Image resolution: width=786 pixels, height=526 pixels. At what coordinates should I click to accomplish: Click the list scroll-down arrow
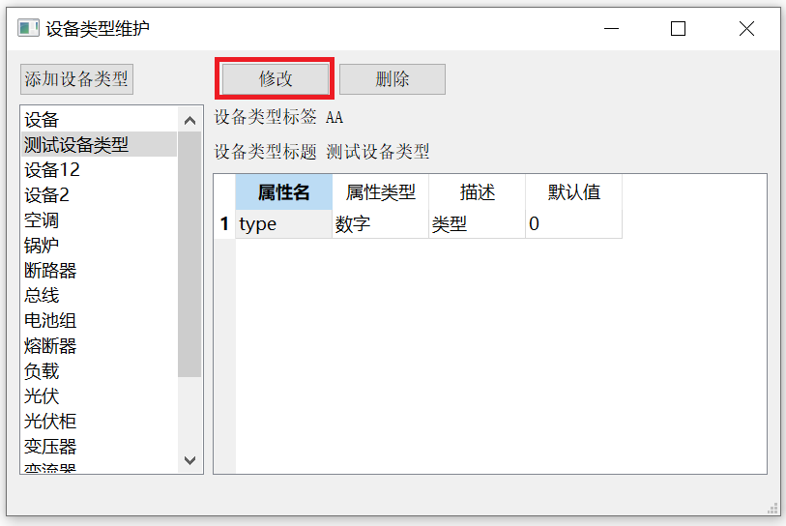(190, 460)
